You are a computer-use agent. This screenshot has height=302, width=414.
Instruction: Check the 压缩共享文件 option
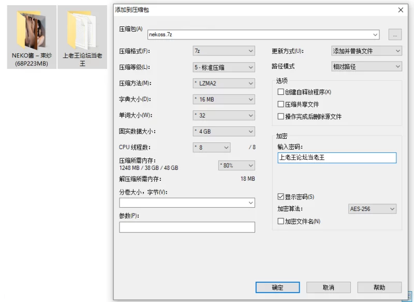tap(280, 104)
